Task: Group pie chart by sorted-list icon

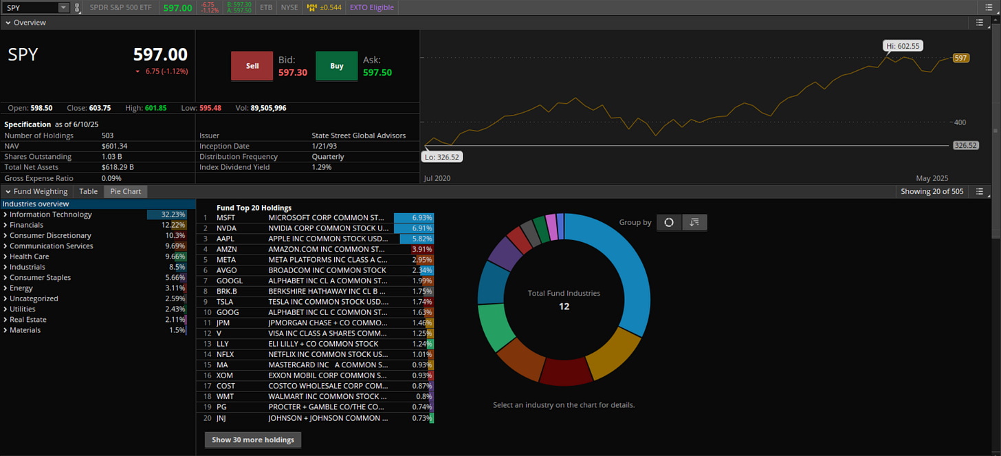Action: (694, 222)
